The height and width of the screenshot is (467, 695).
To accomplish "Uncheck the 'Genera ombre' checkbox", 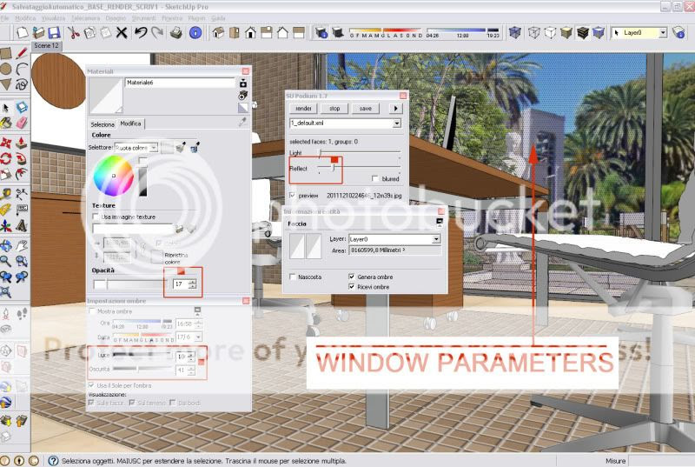I will coord(352,277).
